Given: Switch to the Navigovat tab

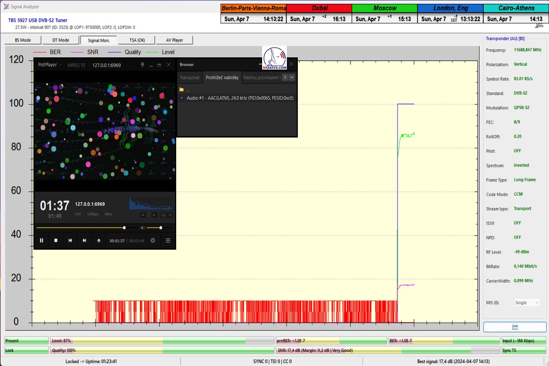Looking at the screenshot, I should [190, 78].
